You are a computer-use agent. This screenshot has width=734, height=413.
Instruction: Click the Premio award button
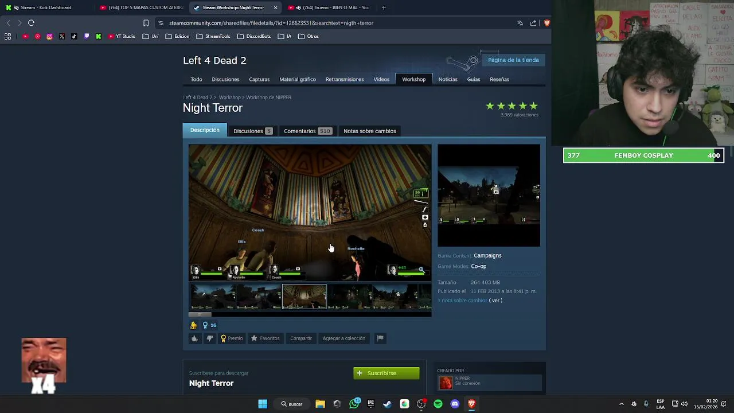(232, 338)
